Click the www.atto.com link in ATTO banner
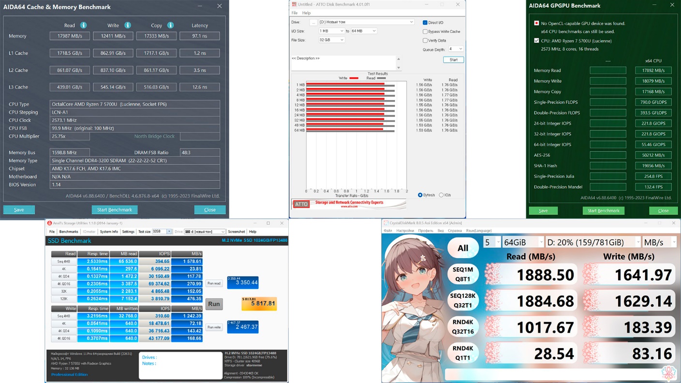The image size is (681, 383). click(349, 206)
